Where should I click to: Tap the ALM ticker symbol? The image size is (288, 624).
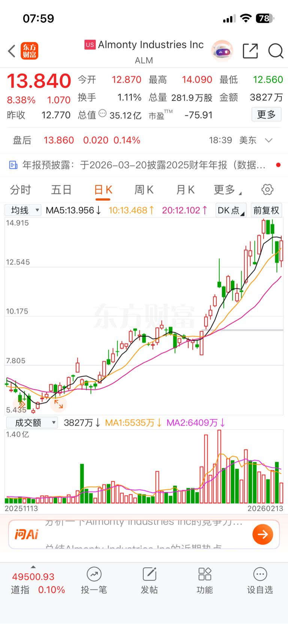[144, 60]
